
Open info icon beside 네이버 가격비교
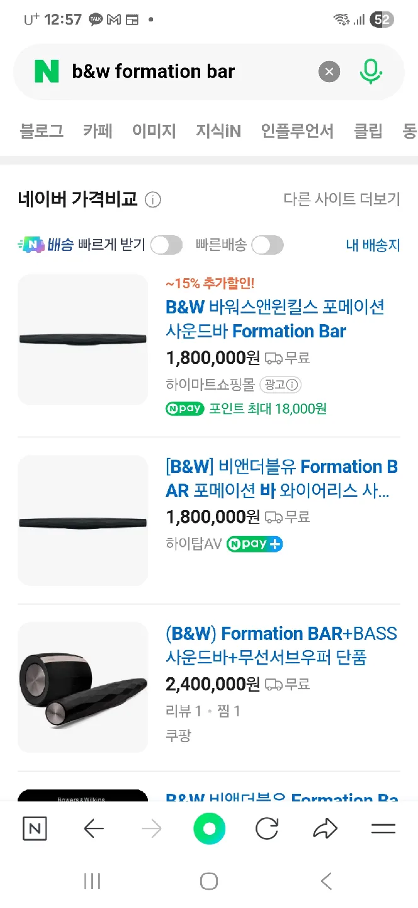[153, 201]
